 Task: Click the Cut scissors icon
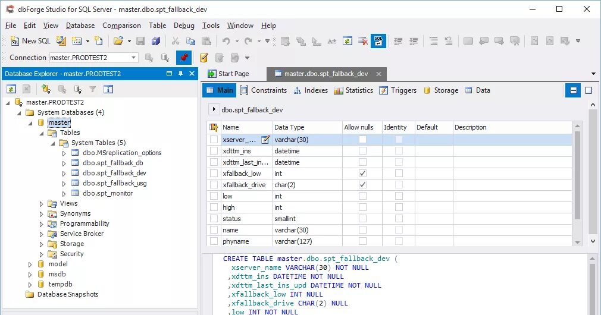[x=176, y=41]
